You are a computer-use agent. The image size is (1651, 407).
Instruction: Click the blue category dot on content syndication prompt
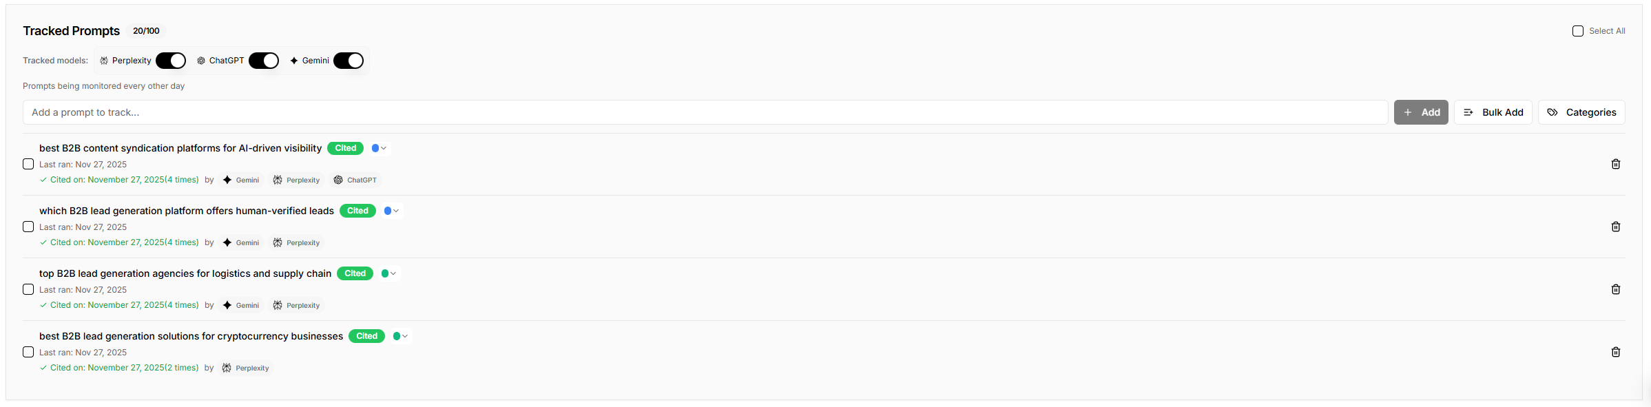click(375, 148)
